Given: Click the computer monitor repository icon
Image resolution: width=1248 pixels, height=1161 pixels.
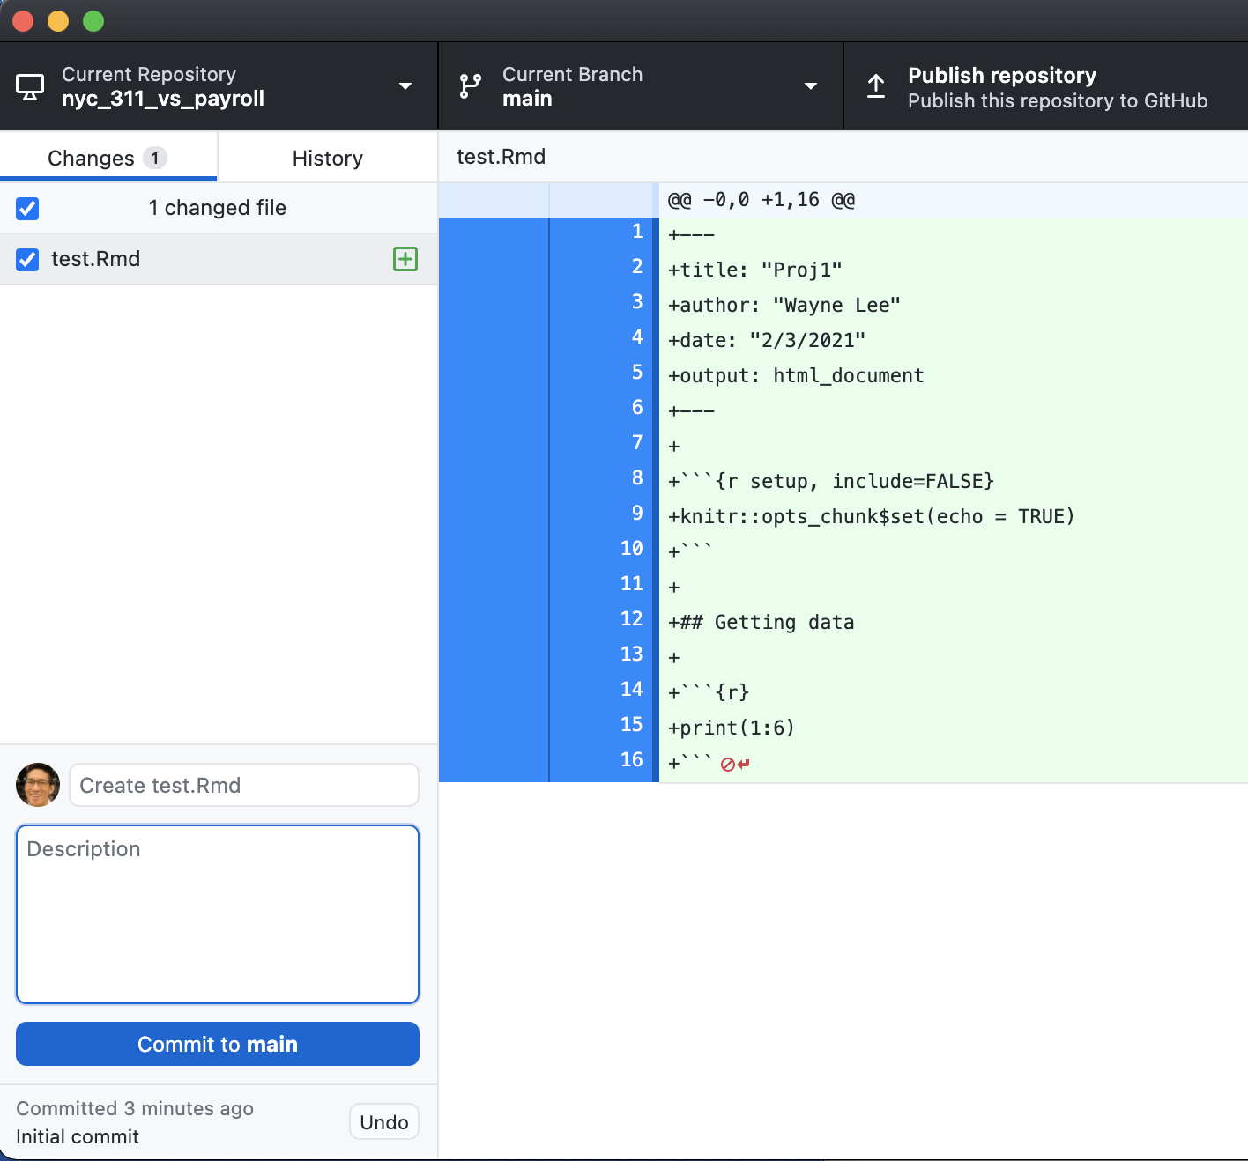Looking at the screenshot, I should click(30, 87).
